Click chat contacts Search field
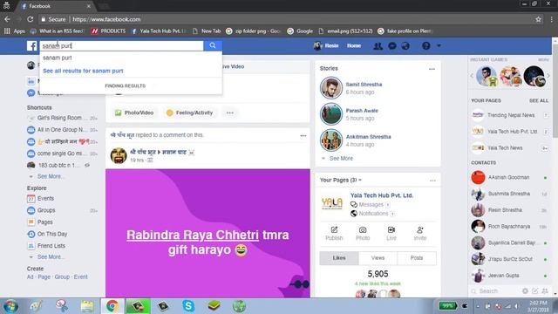 click(495, 291)
